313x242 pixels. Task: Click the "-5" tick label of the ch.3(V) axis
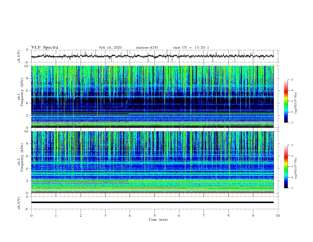pos(27,209)
